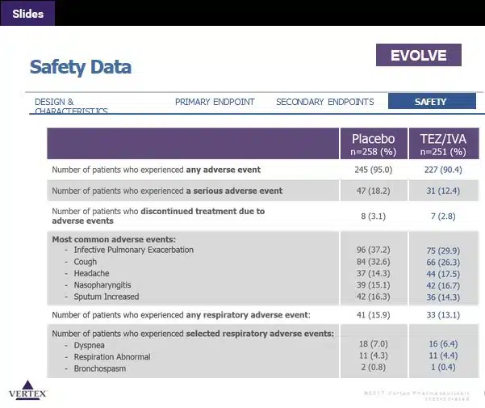Click placebo value 84 (32.6)
485x408 pixels.
click(373, 262)
